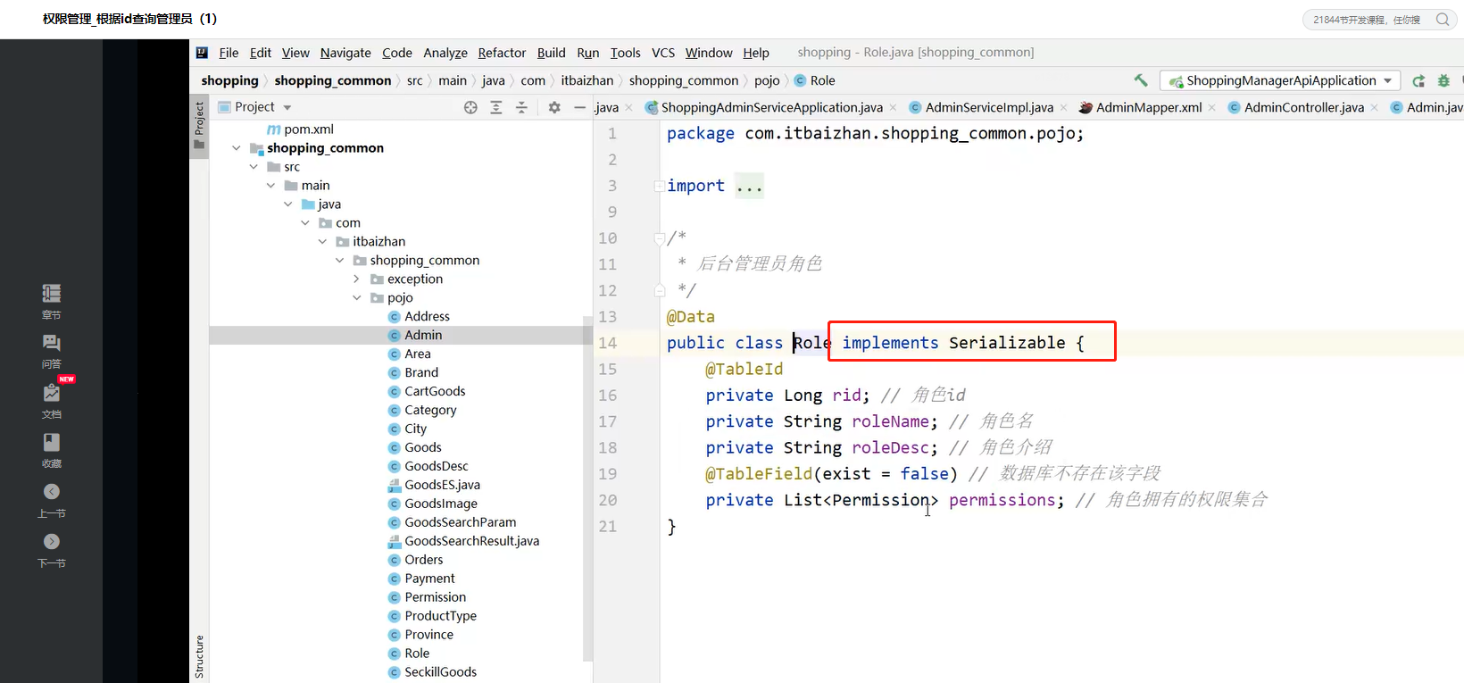
Task: Click shopping_common breadcrumb after shopping
Action: (333, 80)
